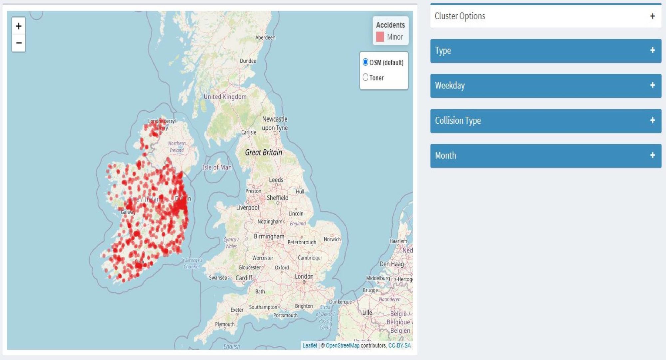The height and width of the screenshot is (360, 666).
Task: Expand the Weekday filter header
Action: (x=450, y=86)
